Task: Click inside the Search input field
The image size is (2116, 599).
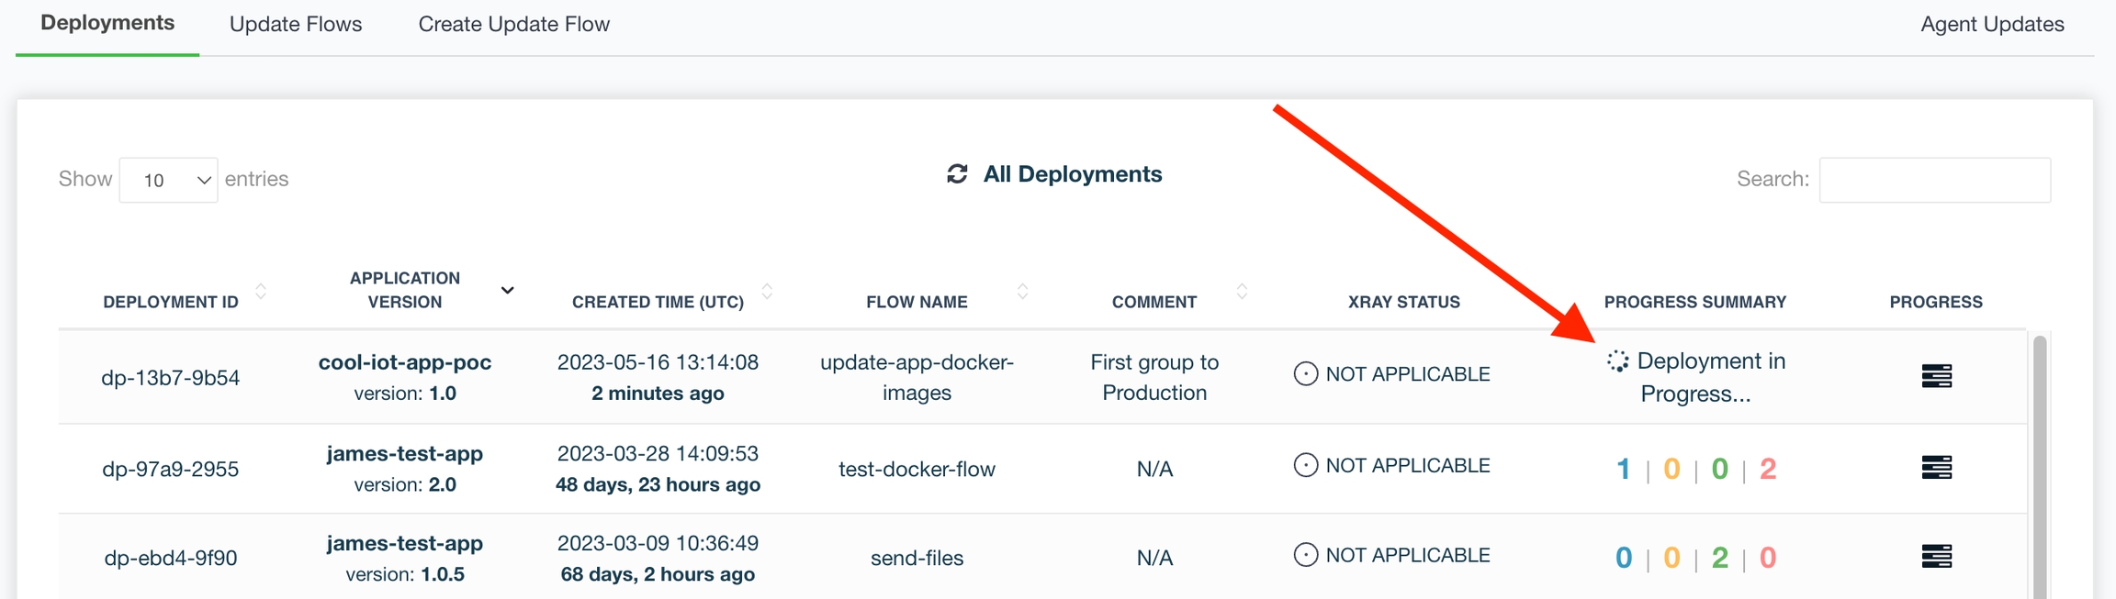Action: [1934, 180]
